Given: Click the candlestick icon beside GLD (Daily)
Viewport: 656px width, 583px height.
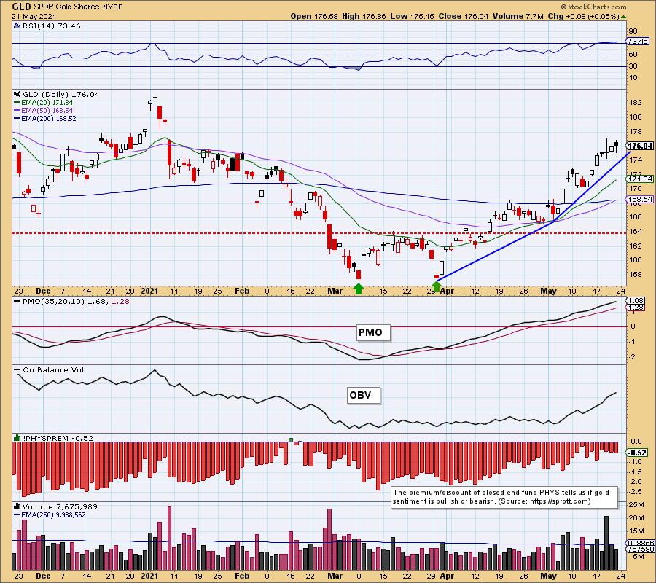Looking at the screenshot, I should [15, 95].
